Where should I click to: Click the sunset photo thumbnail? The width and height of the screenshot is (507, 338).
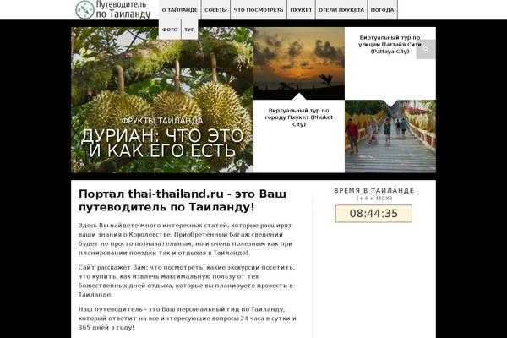[299, 63]
